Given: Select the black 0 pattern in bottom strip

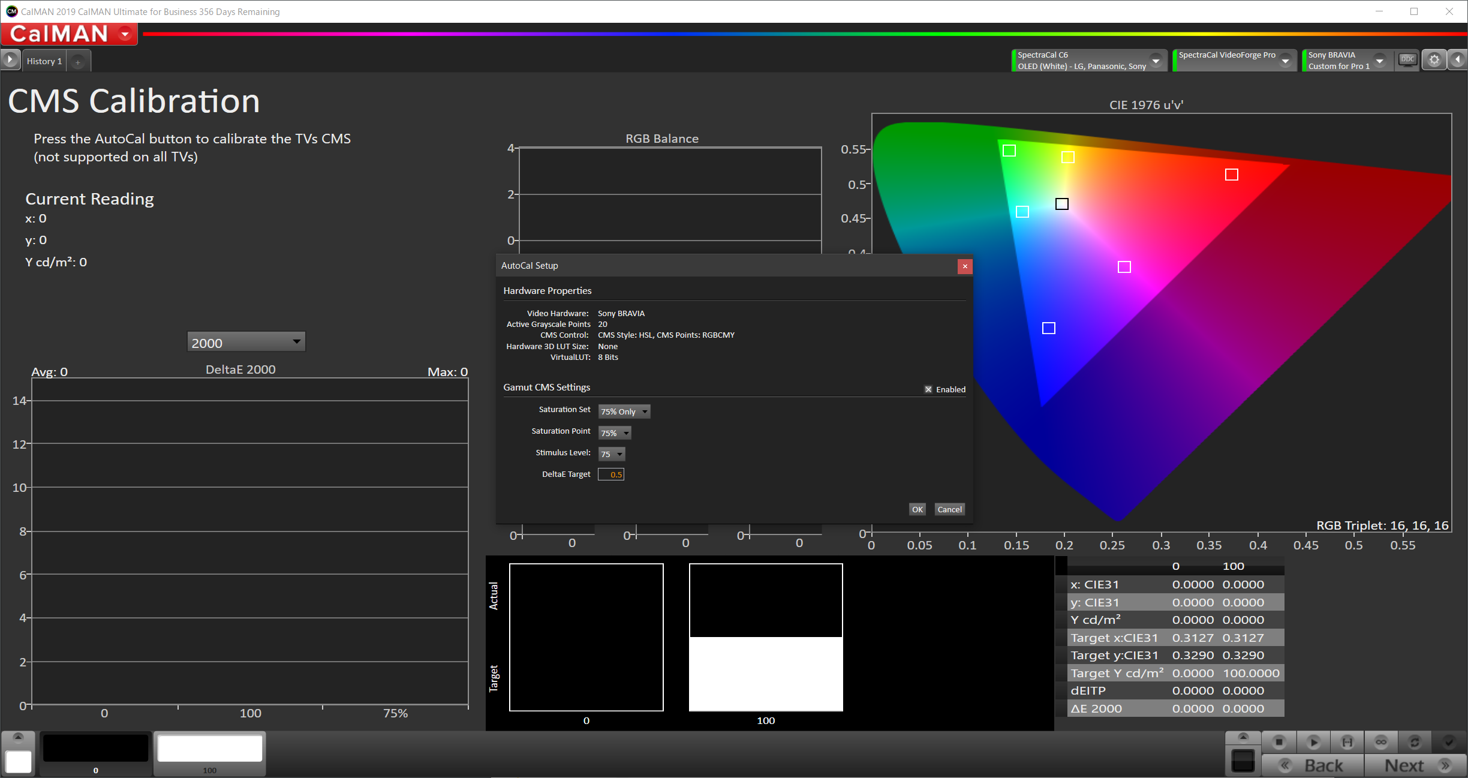Looking at the screenshot, I should (96, 753).
